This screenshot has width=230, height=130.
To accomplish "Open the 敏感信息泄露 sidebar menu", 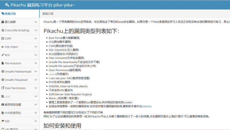I will (20, 105).
